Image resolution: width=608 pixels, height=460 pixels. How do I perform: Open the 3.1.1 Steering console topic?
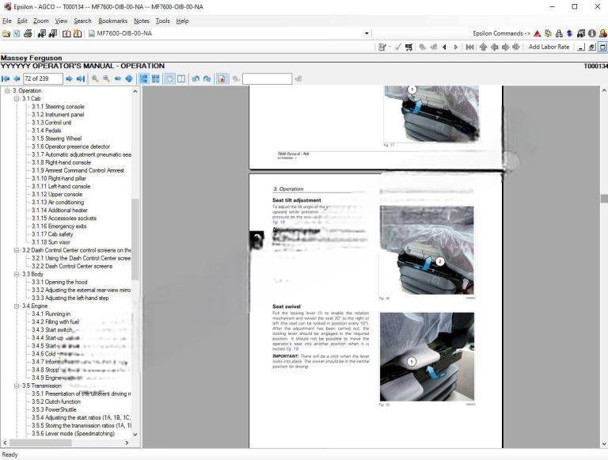pos(58,107)
